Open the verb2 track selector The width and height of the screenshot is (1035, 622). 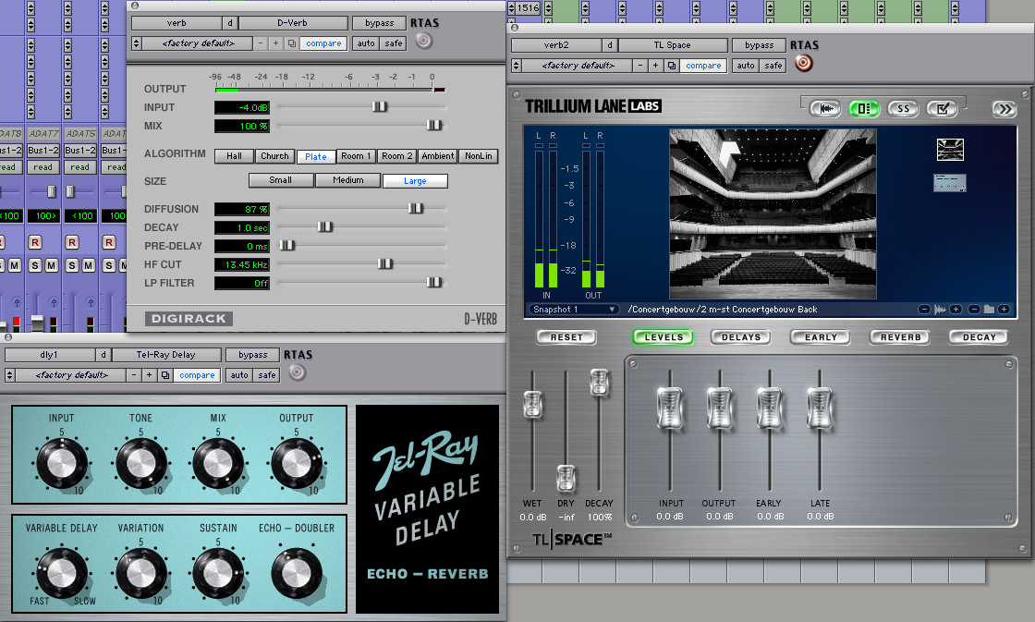(x=555, y=45)
